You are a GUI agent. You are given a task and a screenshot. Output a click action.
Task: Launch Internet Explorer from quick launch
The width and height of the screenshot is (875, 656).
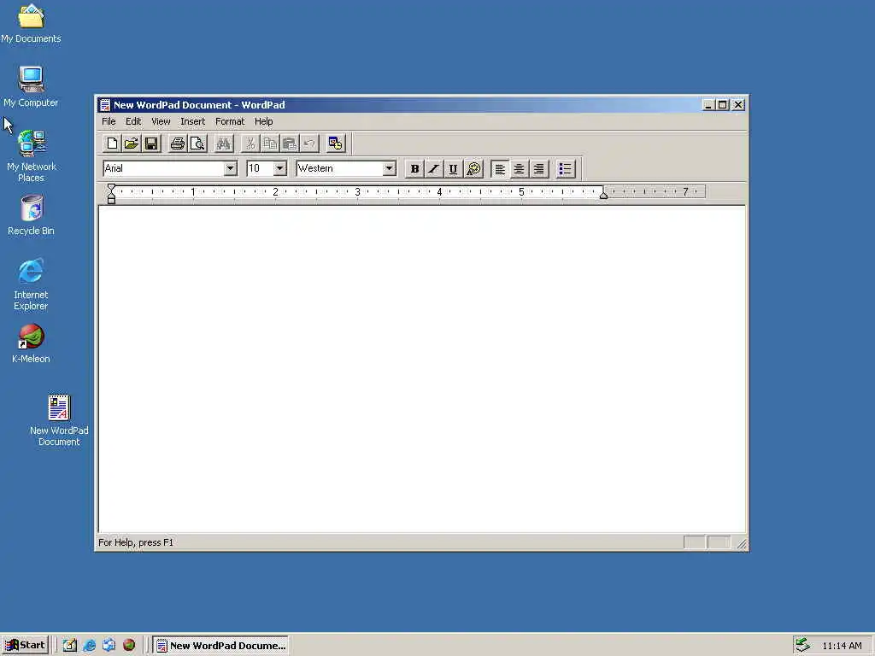[89, 646]
